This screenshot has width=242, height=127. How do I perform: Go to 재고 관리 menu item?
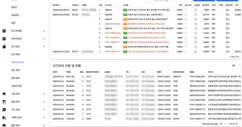tap(15, 70)
